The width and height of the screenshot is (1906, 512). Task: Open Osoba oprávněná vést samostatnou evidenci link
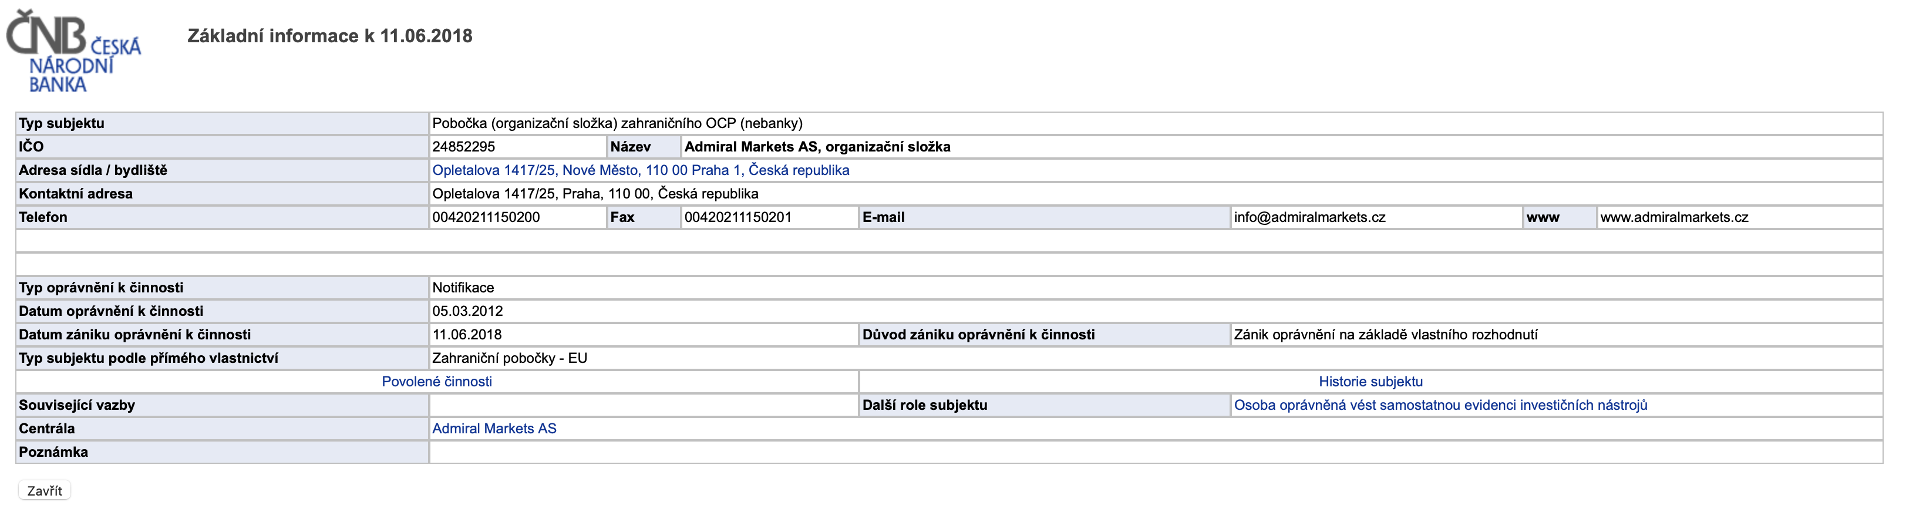(x=1440, y=406)
